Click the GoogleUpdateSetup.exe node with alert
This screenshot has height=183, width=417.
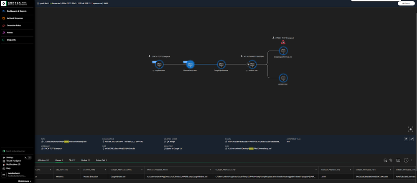tap(283, 51)
